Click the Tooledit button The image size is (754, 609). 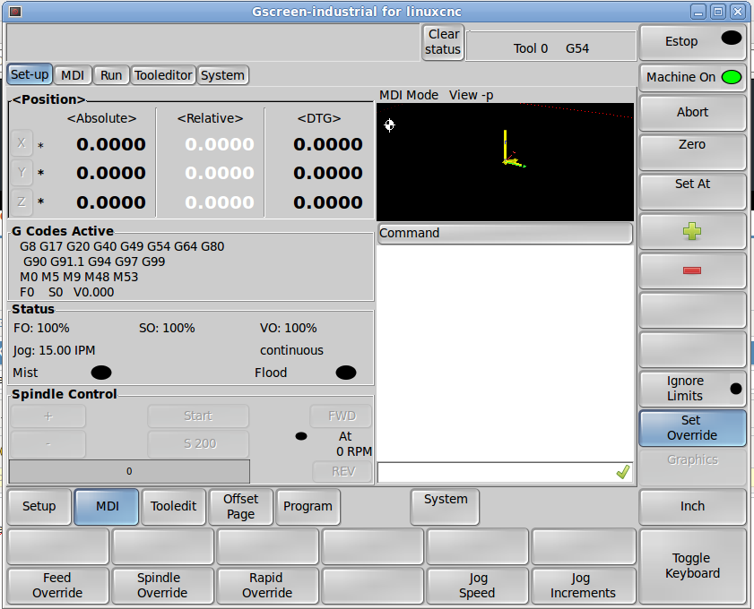click(x=174, y=506)
